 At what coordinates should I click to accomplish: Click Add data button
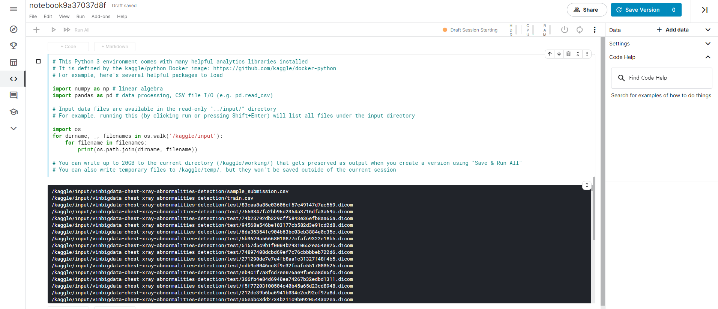coord(673,30)
